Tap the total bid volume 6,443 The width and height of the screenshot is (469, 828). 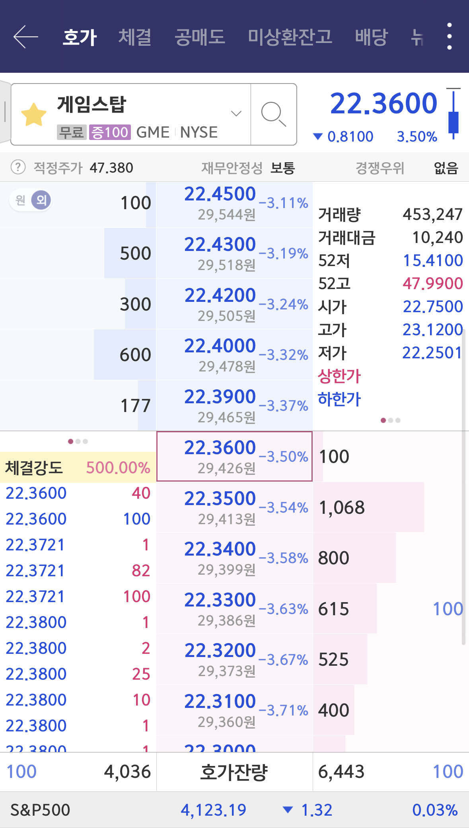coord(341,772)
